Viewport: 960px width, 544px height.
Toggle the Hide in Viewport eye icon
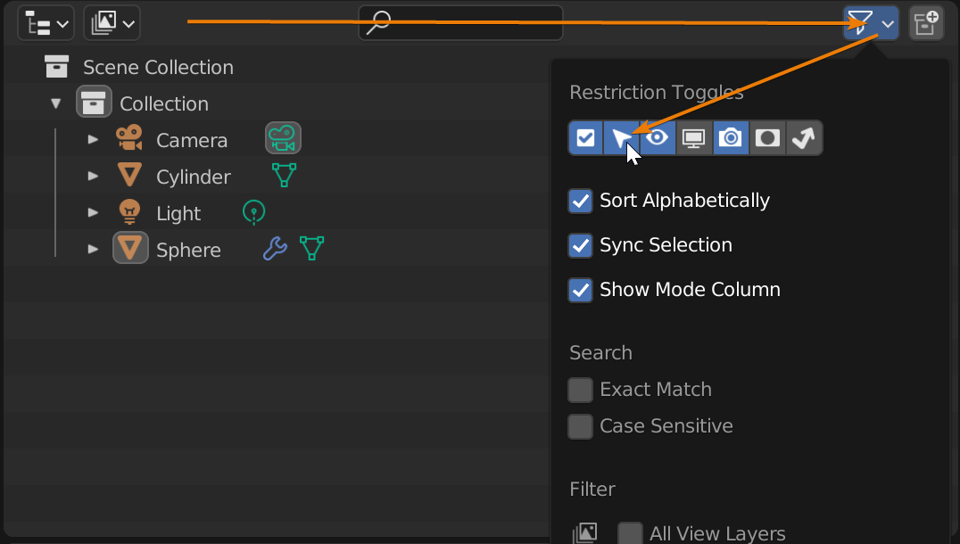pyautogui.click(x=658, y=138)
